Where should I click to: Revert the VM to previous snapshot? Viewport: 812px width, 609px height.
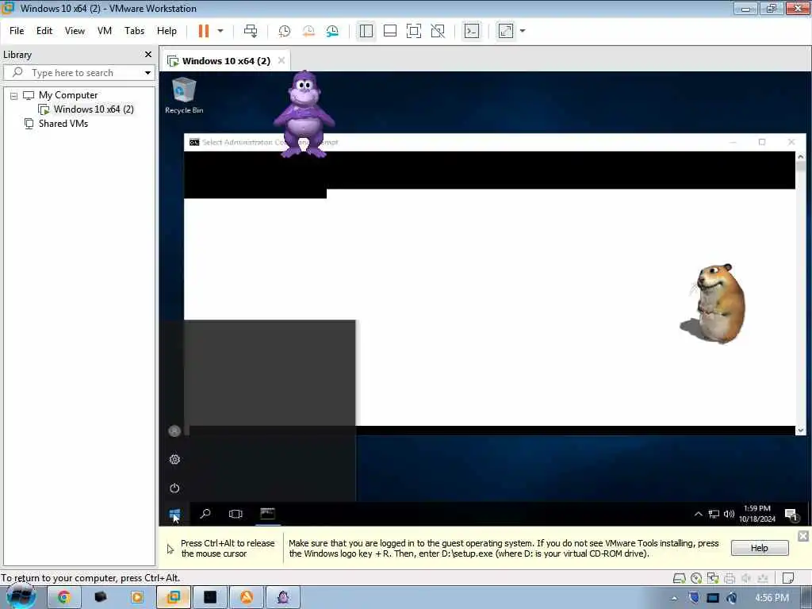pos(308,31)
